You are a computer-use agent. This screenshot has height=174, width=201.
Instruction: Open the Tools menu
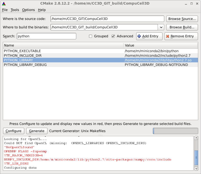point(15,10)
